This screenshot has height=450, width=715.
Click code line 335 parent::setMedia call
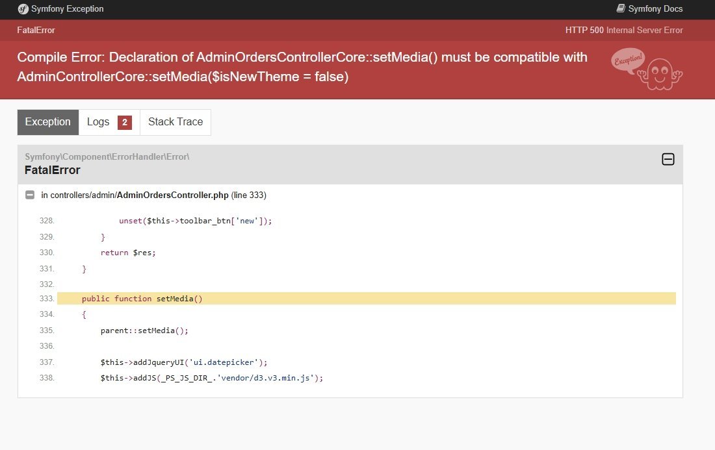[x=144, y=331]
